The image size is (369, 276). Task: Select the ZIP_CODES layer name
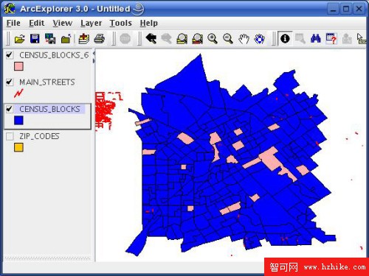click(39, 136)
